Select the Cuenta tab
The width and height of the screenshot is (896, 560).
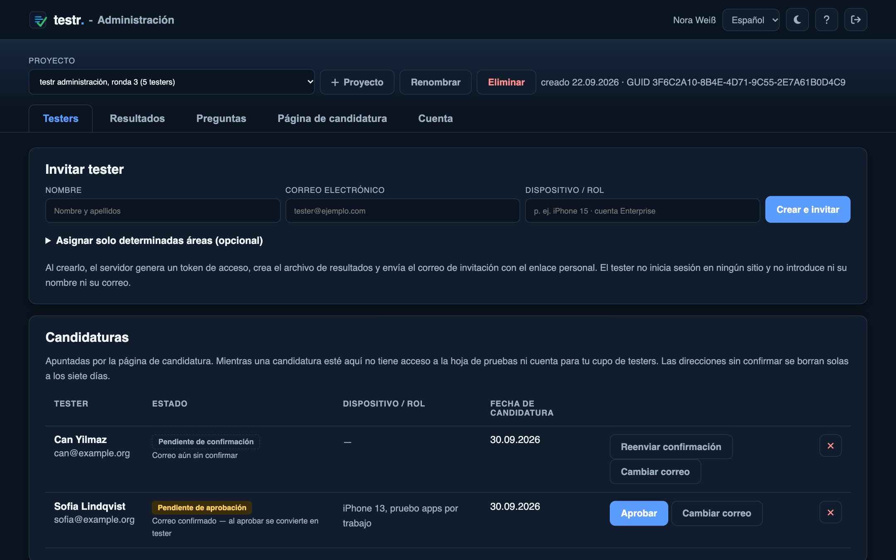436,118
